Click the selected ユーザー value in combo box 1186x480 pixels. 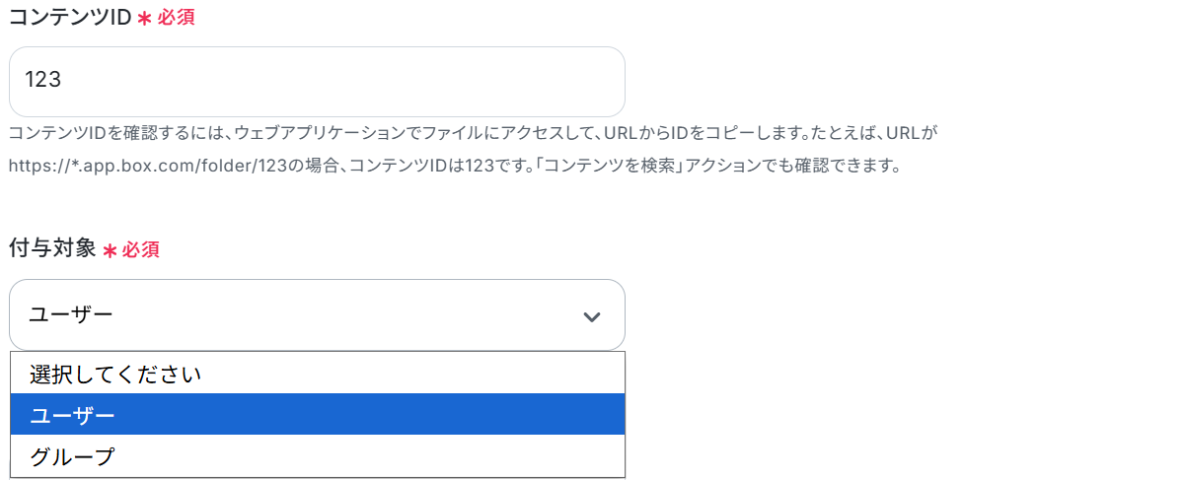coord(72,315)
